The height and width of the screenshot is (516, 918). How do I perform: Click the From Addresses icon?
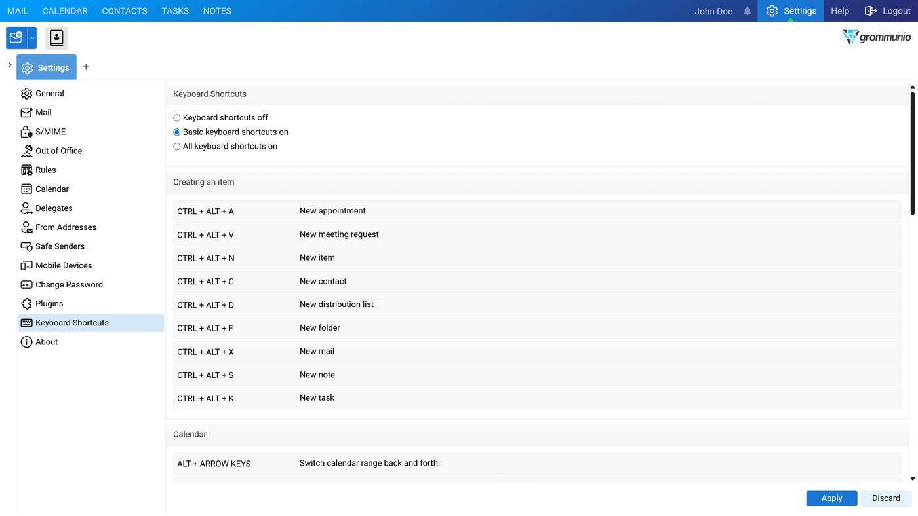27,227
